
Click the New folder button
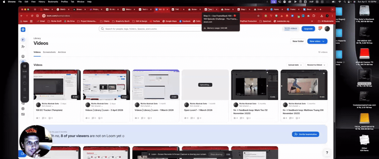pyautogui.click(x=298, y=41)
